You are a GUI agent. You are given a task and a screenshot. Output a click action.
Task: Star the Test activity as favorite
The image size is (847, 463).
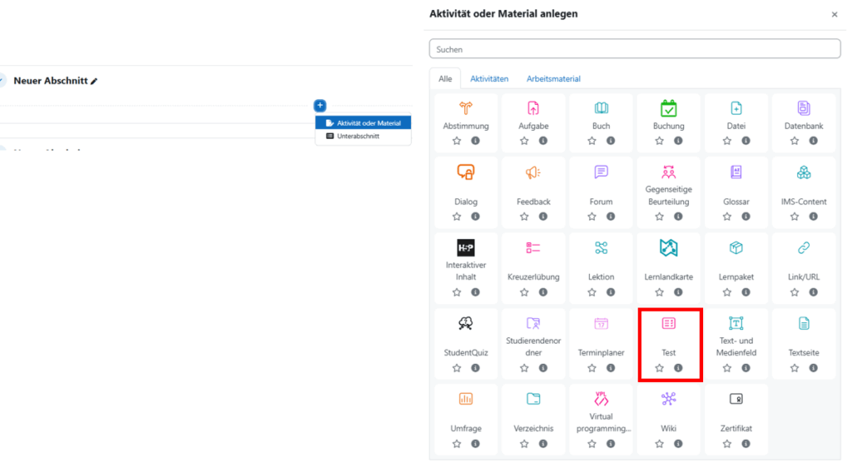(659, 368)
